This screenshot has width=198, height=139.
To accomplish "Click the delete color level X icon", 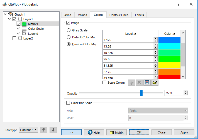I will click(x=139, y=83).
